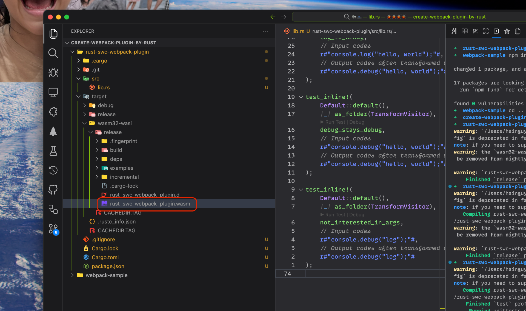Open the Timeline history clock icon
Image resolution: width=526 pixels, height=311 pixels.
point(53,170)
